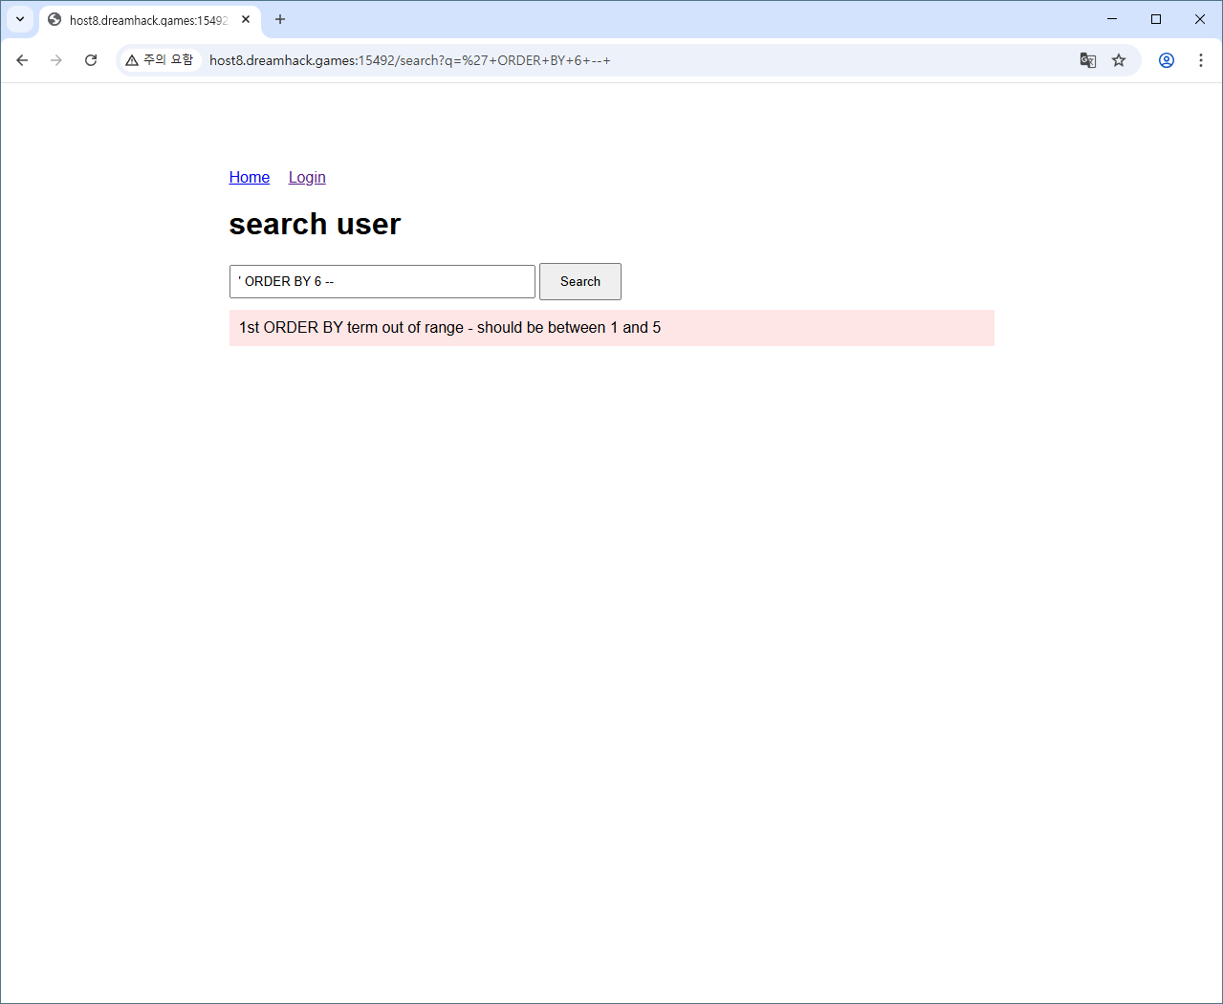Close the host8.dreamhack.games tab

246,19
